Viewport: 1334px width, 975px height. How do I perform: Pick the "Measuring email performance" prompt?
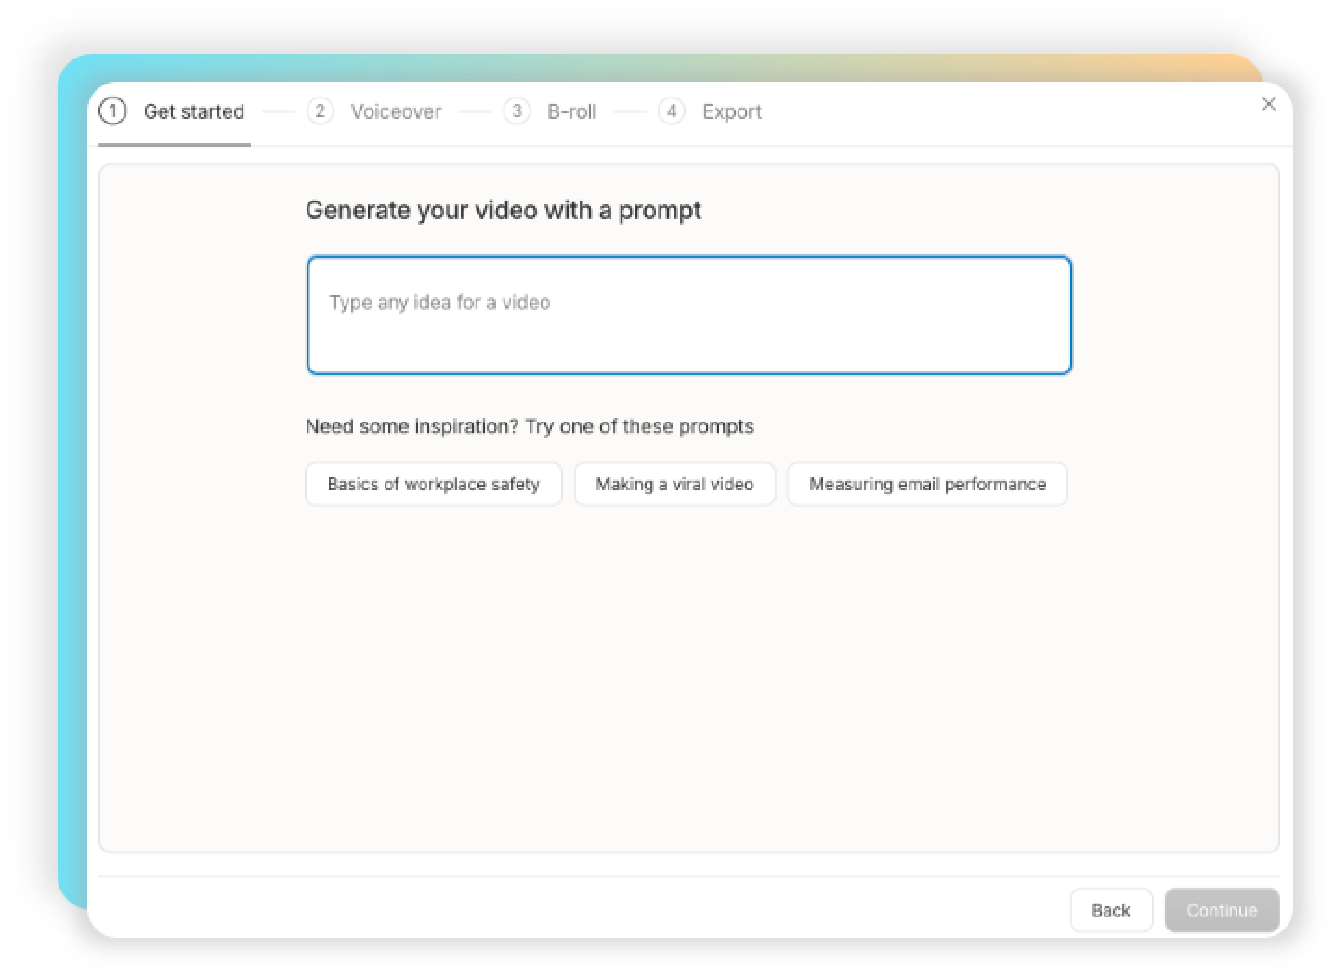(927, 484)
